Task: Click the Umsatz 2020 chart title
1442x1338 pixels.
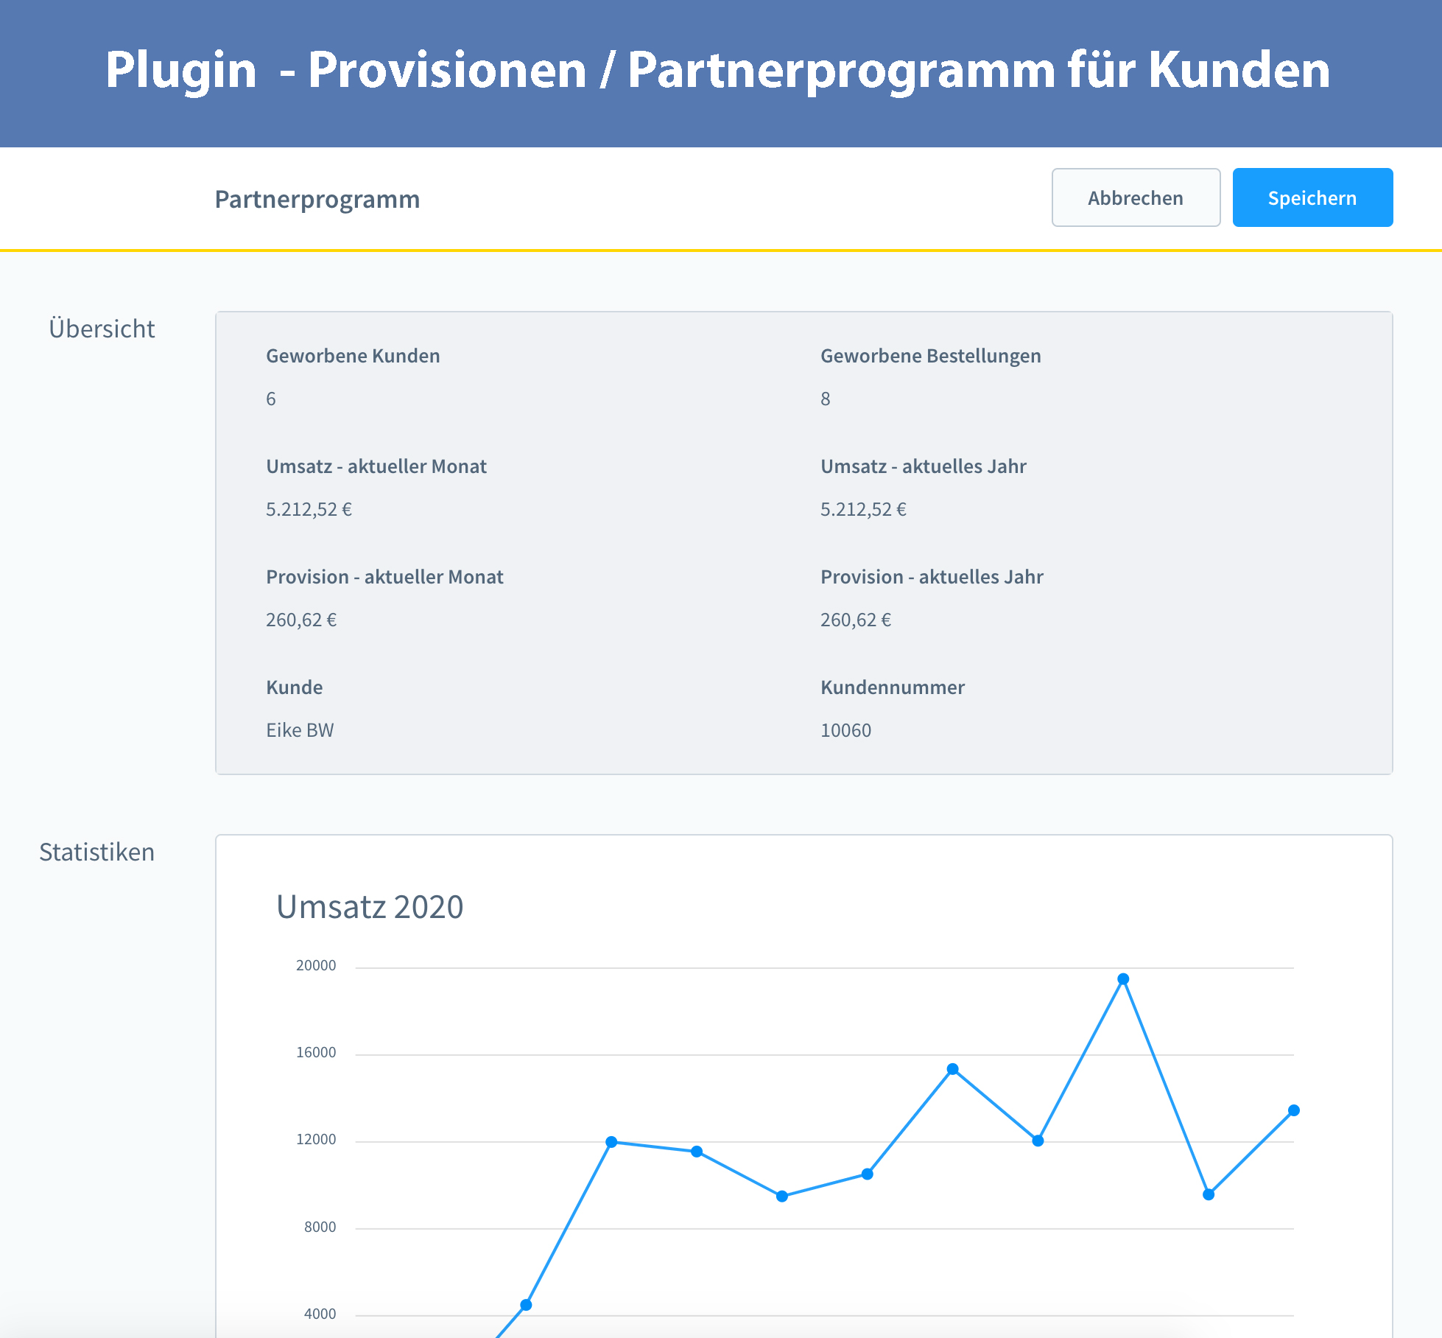Action: pos(370,906)
